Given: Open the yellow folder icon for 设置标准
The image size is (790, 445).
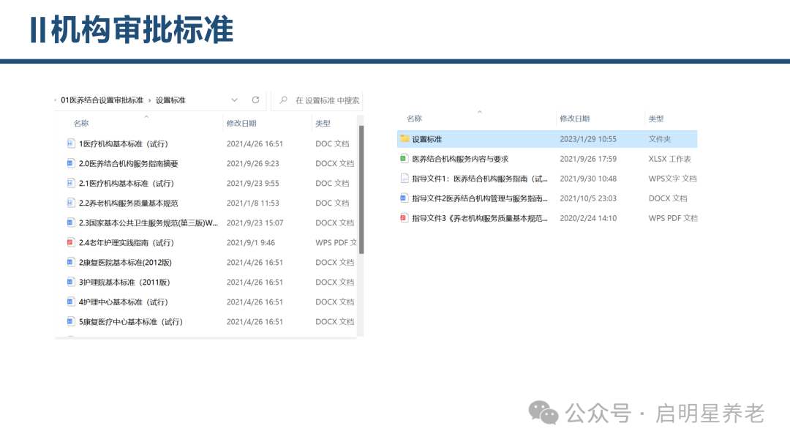Looking at the screenshot, I should coord(404,138).
